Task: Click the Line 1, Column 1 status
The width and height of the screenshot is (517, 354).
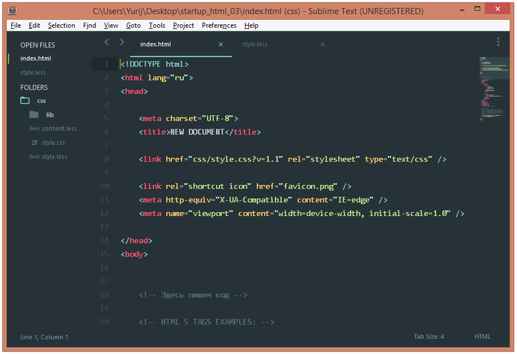Action: (44, 337)
